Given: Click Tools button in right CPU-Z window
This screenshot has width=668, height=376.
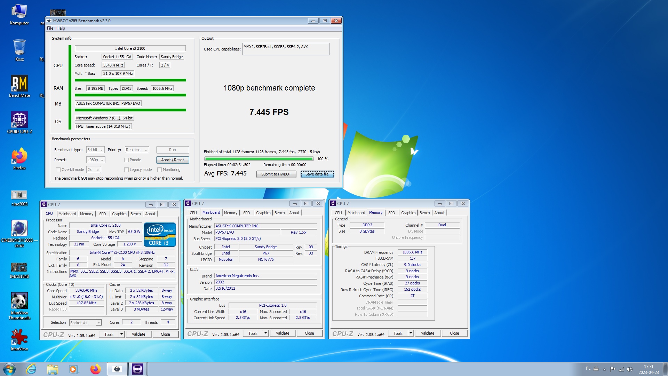Looking at the screenshot, I should point(398,333).
